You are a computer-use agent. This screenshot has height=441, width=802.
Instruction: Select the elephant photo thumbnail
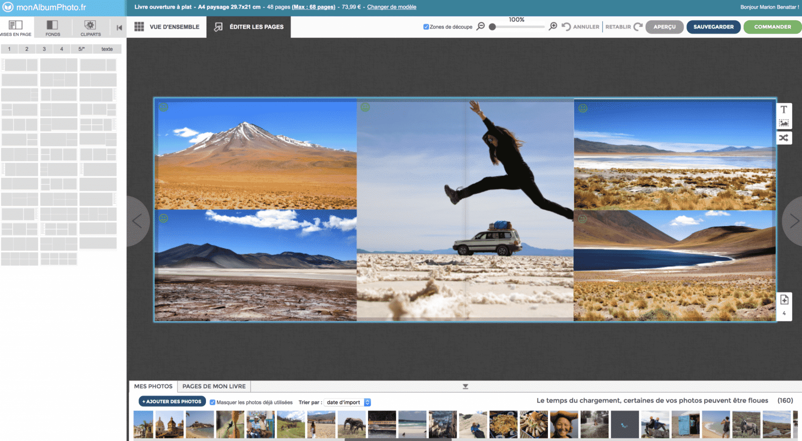(351, 424)
